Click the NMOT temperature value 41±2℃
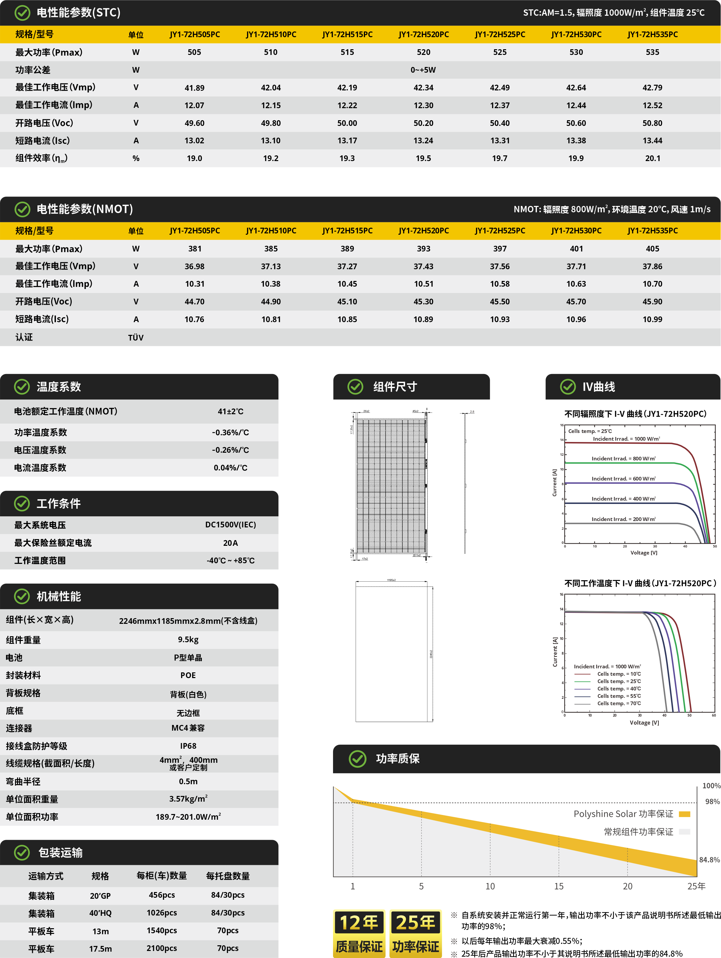 coord(230,412)
